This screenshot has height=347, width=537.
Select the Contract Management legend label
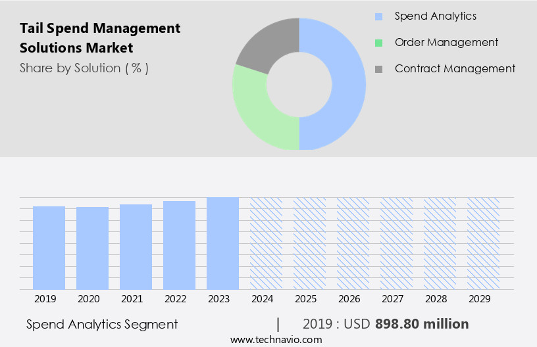[455, 69]
